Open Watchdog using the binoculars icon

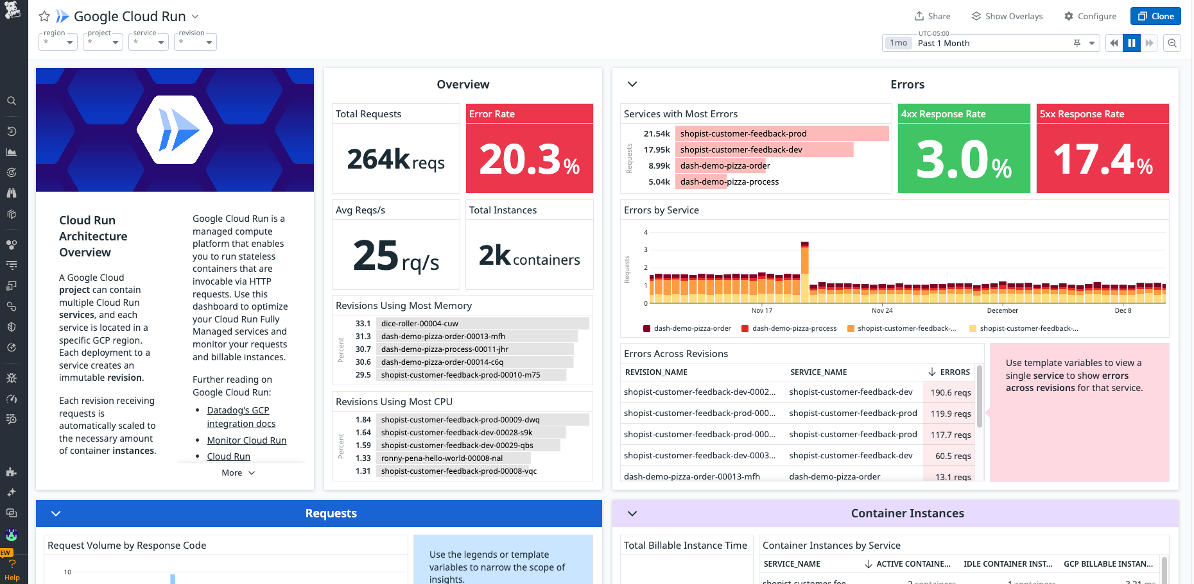[x=12, y=193]
